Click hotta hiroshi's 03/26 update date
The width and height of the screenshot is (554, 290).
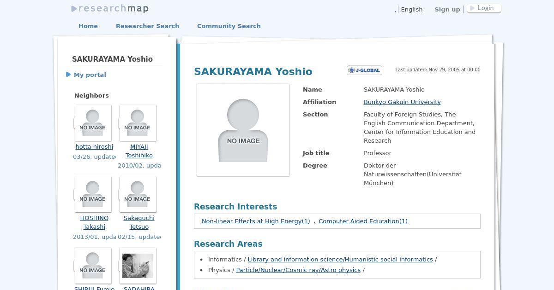(x=95, y=157)
